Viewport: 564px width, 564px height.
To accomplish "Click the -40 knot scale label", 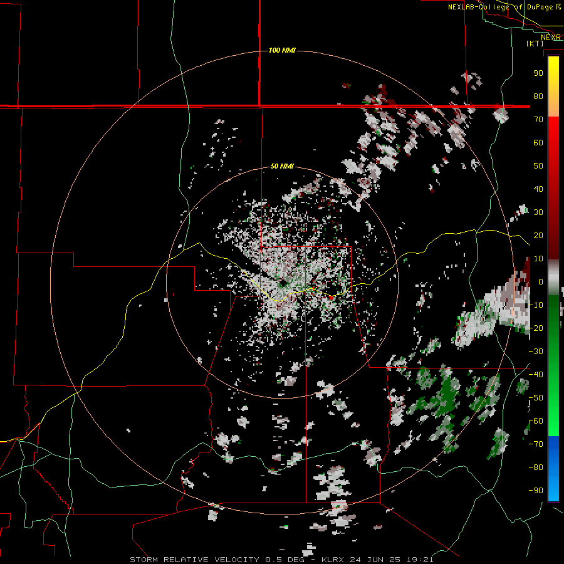I will (536, 375).
